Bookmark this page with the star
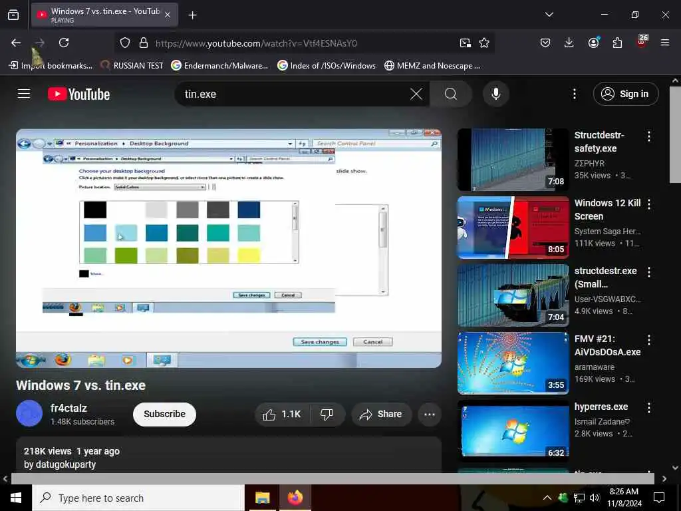Image resolution: width=681 pixels, height=511 pixels. click(x=484, y=43)
